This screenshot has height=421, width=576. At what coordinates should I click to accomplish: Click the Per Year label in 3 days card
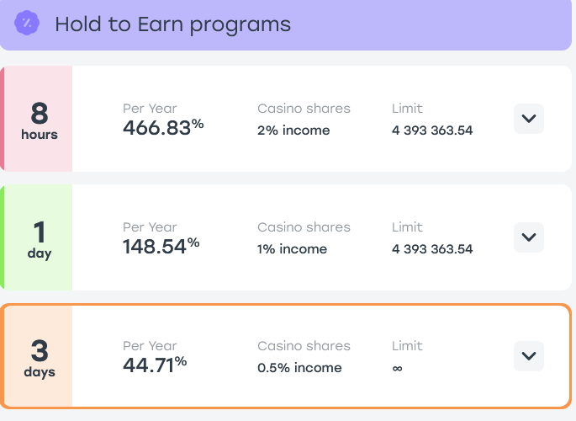(x=150, y=346)
